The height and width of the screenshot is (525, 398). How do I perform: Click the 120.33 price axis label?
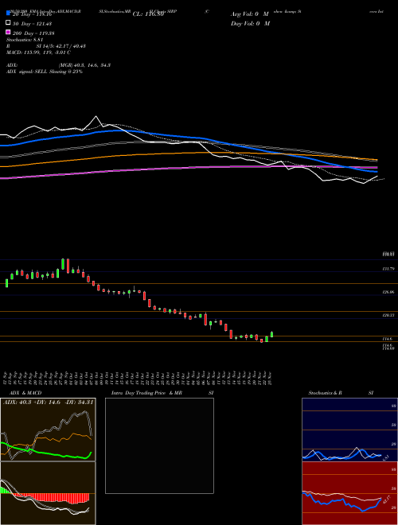point(388,315)
